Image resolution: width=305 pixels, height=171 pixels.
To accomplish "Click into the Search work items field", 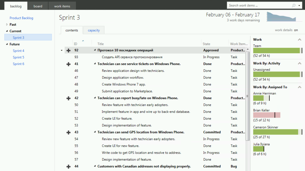I will 259,5.
